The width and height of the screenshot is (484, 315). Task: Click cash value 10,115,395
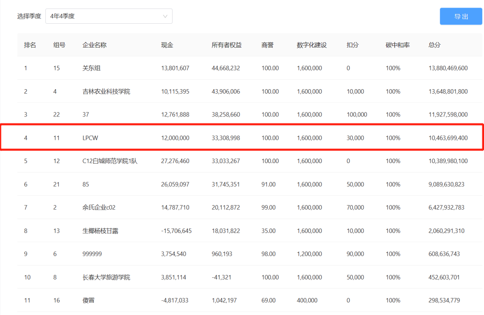pos(175,91)
